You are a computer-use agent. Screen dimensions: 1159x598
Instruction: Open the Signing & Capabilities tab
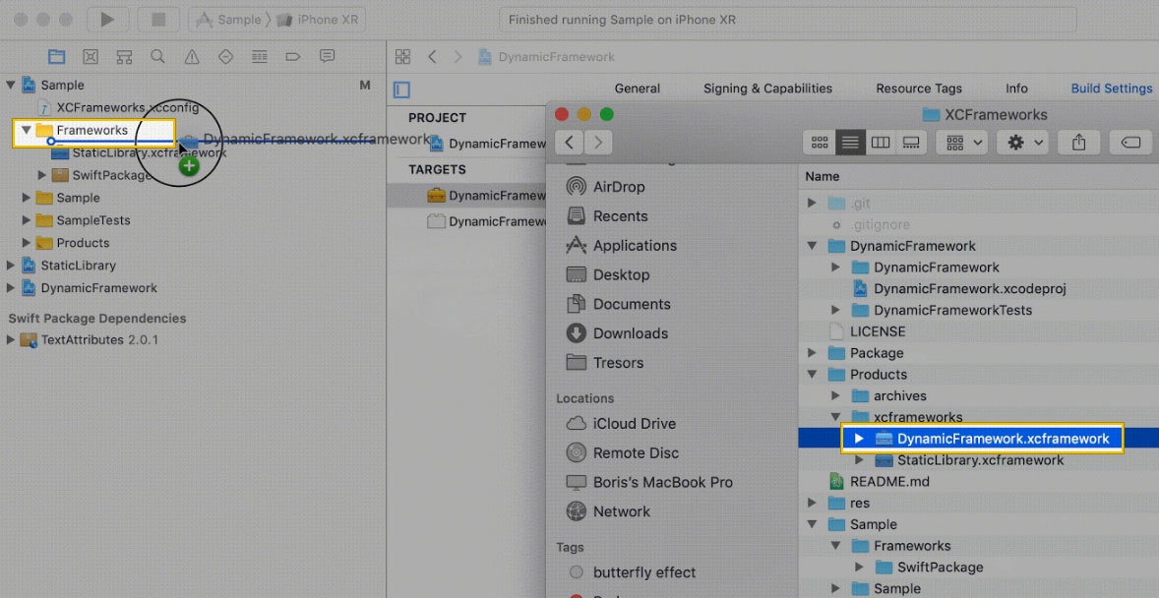[x=767, y=89]
